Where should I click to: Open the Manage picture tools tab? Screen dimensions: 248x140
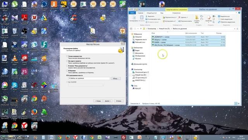pyautogui.click(x=176, y=13)
